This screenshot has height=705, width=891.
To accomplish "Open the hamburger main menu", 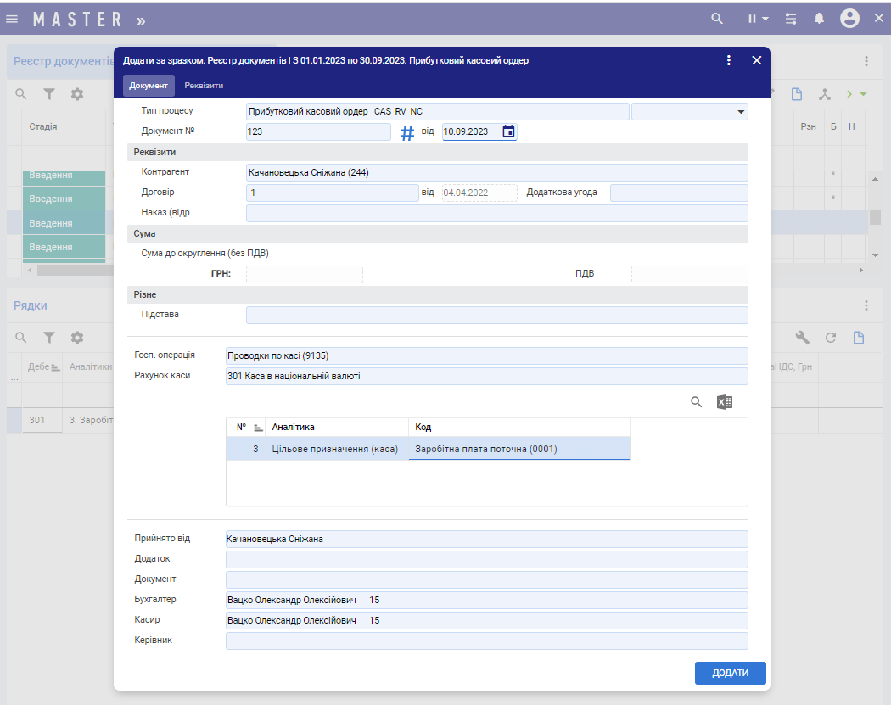I will click(x=12, y=19).
